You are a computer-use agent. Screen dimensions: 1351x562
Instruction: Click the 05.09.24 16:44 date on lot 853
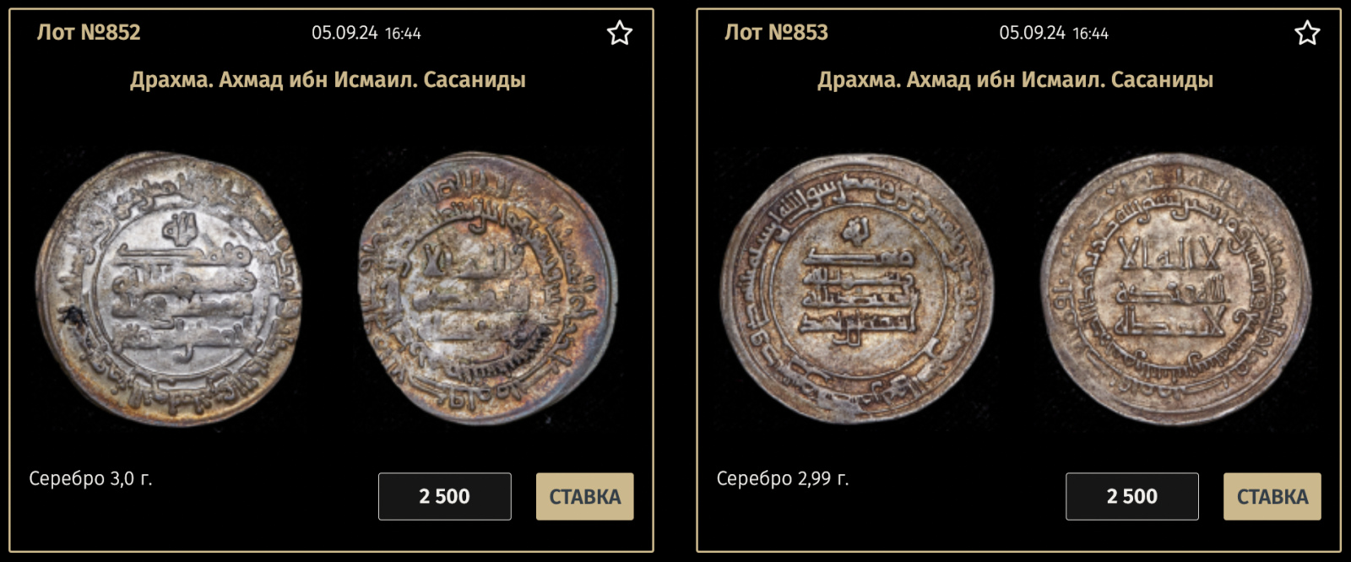1054,33
